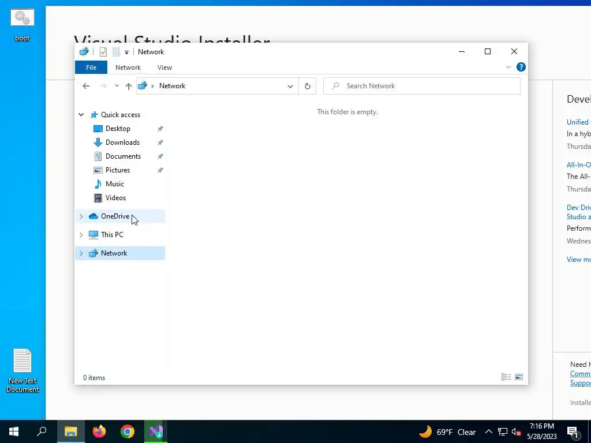Open the recent locations dropdown arrow
Viewport: 591px width, 443px height.
(117, 86)
